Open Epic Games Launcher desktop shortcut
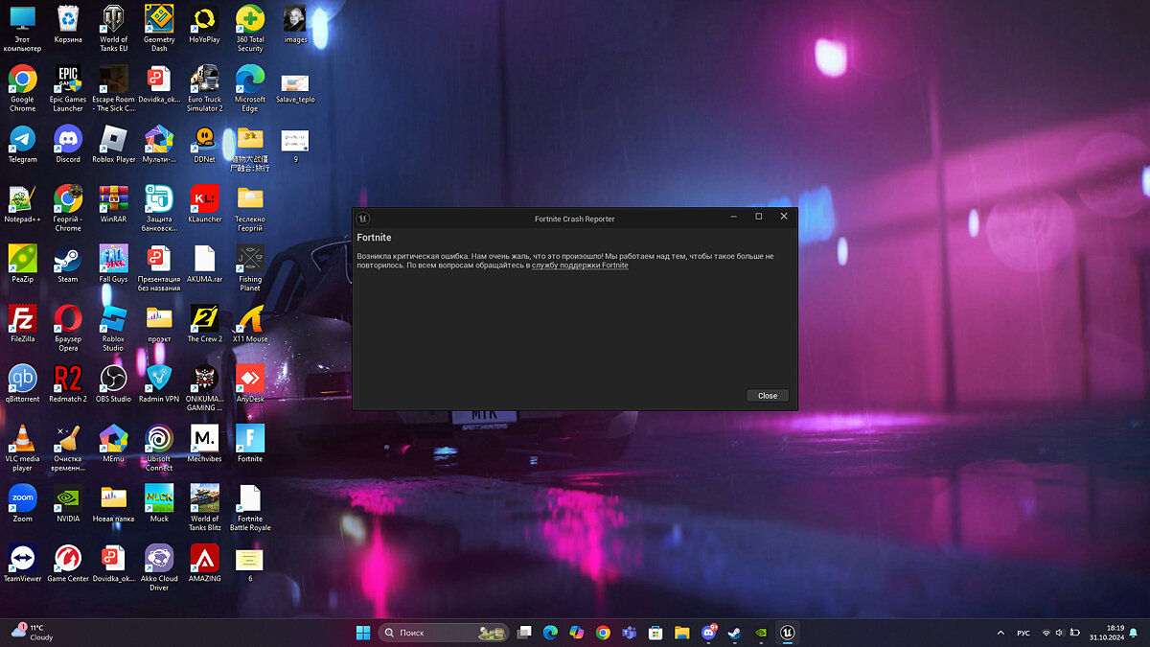The height and width of the screenshot is (647, 1150). point(68,82)
